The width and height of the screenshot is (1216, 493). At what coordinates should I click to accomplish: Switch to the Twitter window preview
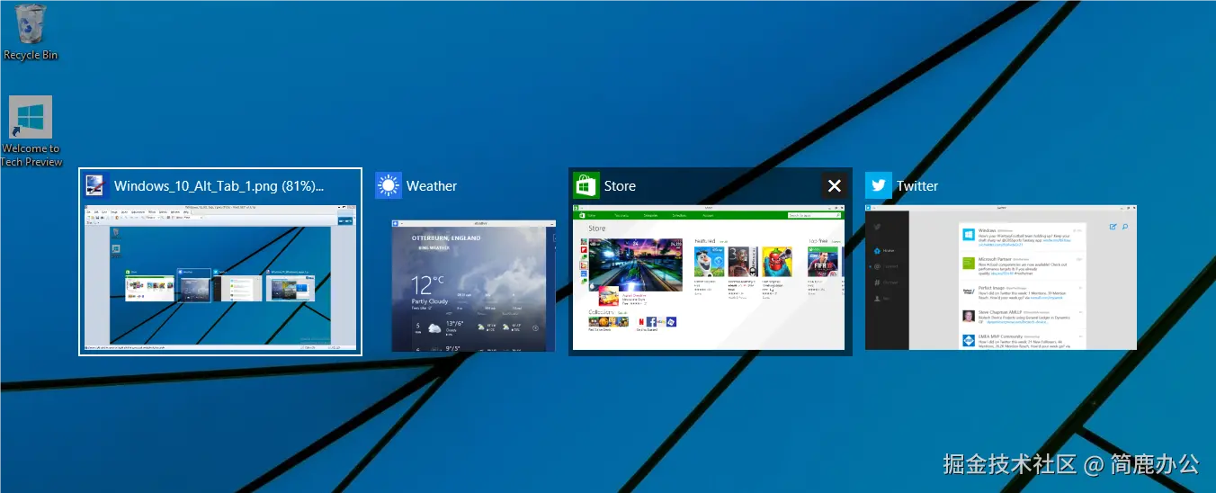point(1001,277)
